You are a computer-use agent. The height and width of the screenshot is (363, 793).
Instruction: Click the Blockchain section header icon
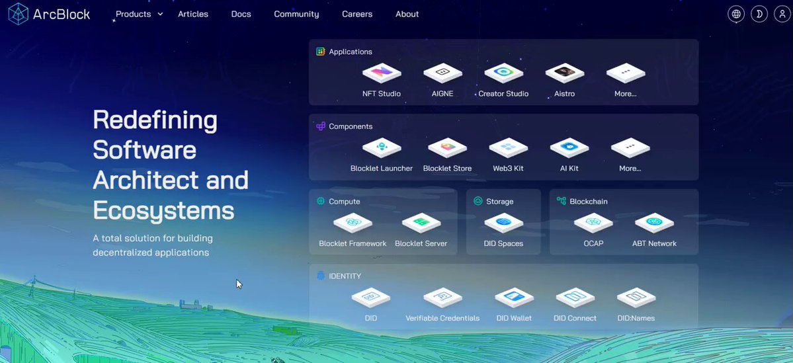click(x=561, y=201)
